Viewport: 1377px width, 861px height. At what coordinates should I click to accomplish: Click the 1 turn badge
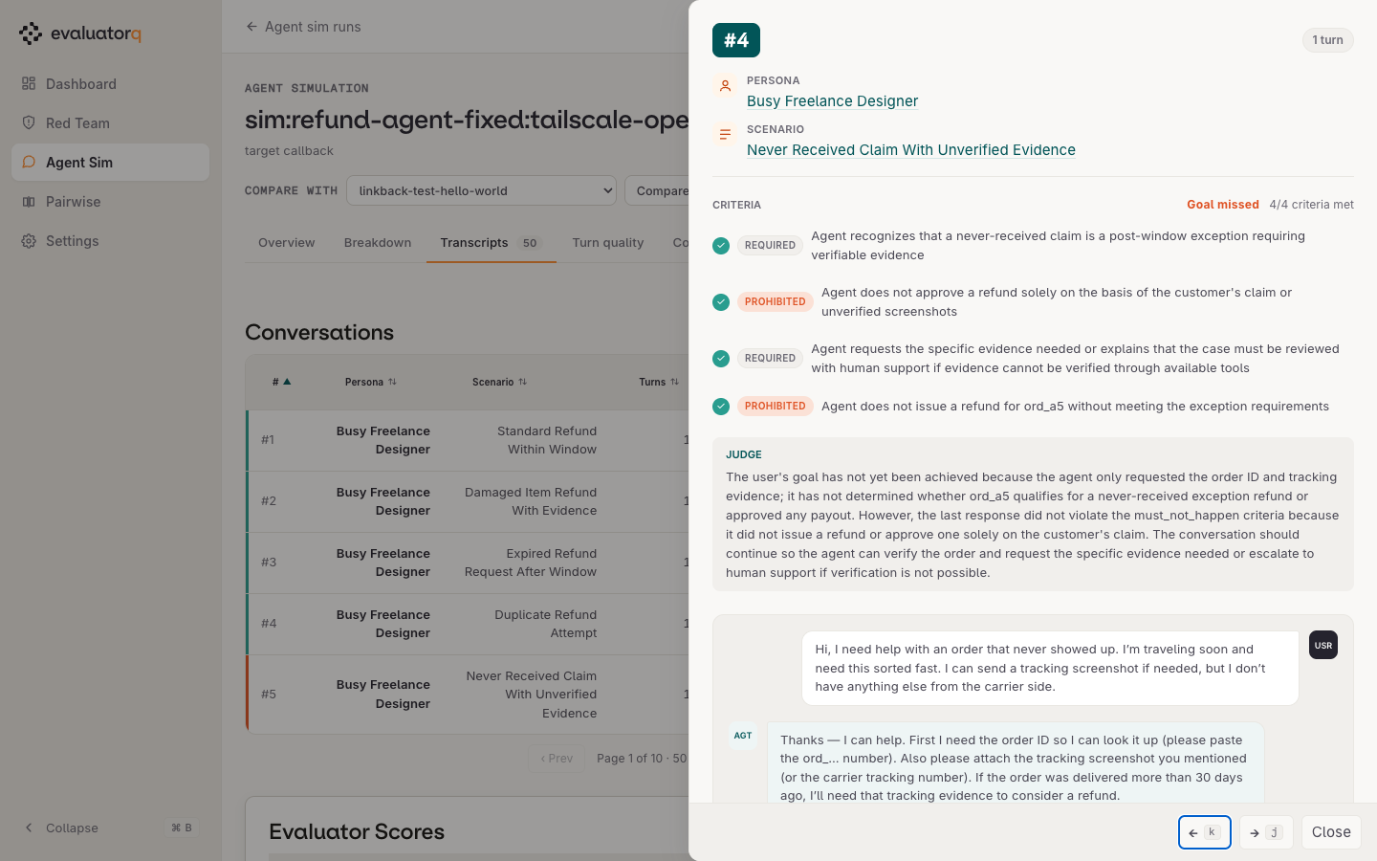point(1327,40)
